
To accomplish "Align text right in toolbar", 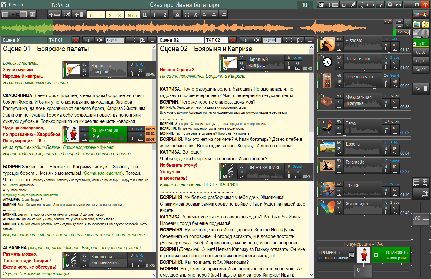I will (x=223, y=15).
